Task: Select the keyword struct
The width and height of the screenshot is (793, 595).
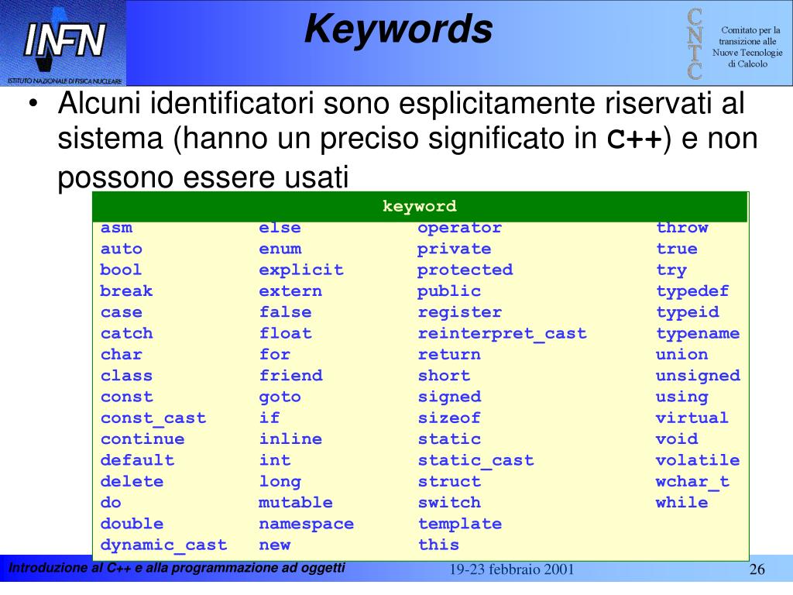Action: tap(449, 481)
